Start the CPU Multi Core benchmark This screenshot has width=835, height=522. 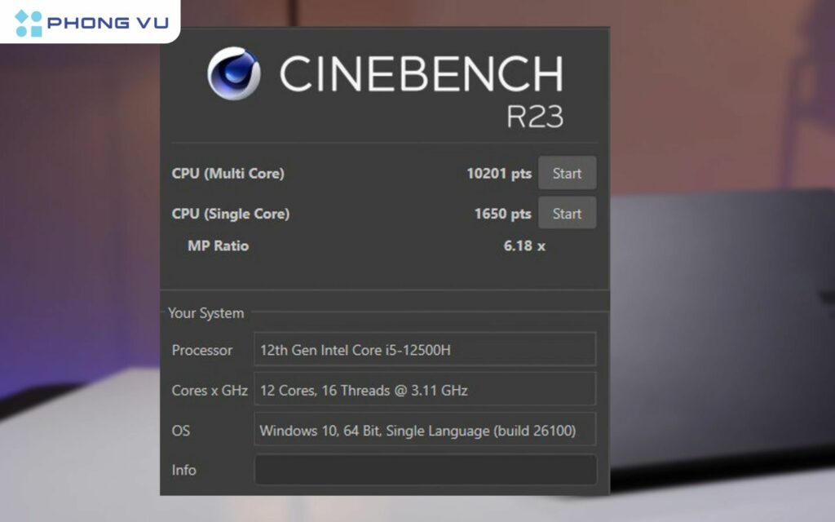[x=568, y=173]
